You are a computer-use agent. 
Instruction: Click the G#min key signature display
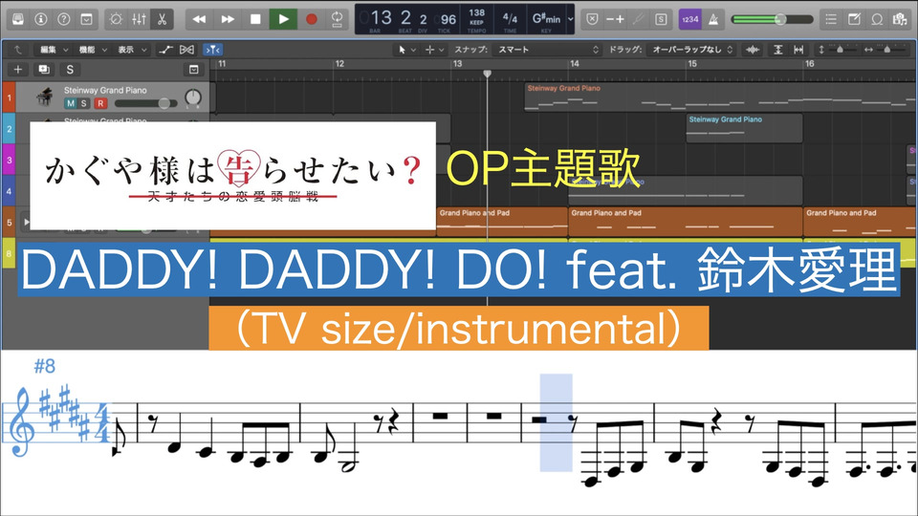coord(546,18)
